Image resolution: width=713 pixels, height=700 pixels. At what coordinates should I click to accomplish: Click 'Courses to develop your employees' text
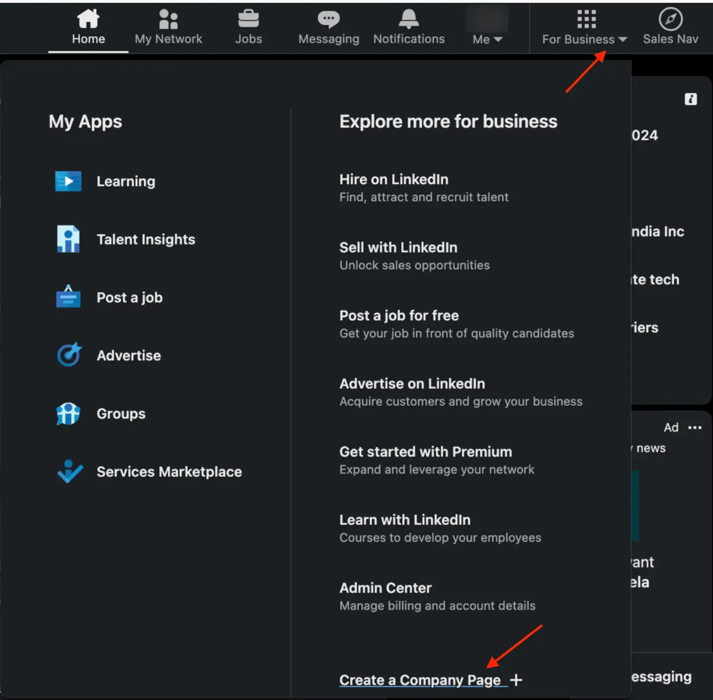point(440,538)
